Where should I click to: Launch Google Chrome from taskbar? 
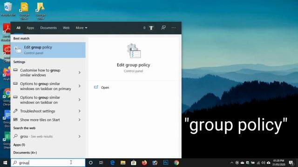point(176,163)
